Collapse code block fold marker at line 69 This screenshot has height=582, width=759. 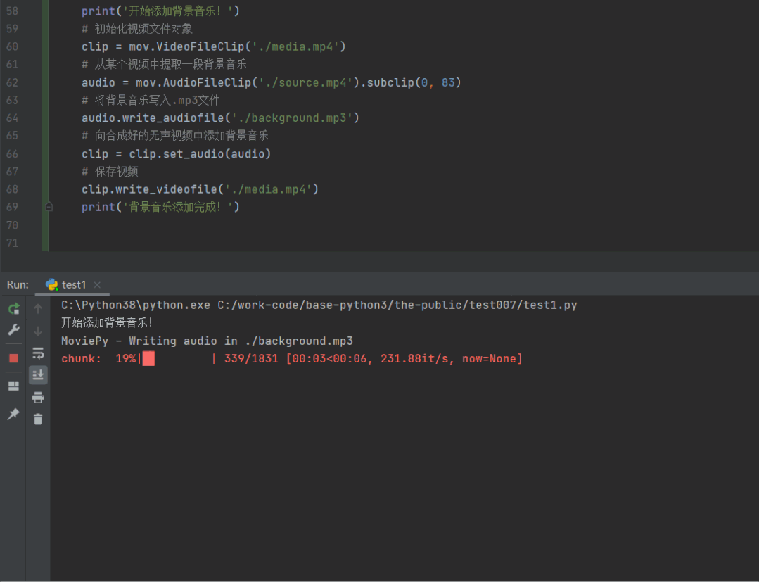pyautogui.click(x=49, y=207)
